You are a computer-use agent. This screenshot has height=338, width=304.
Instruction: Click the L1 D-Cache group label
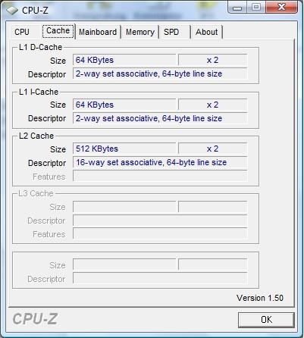click(40, 47)
